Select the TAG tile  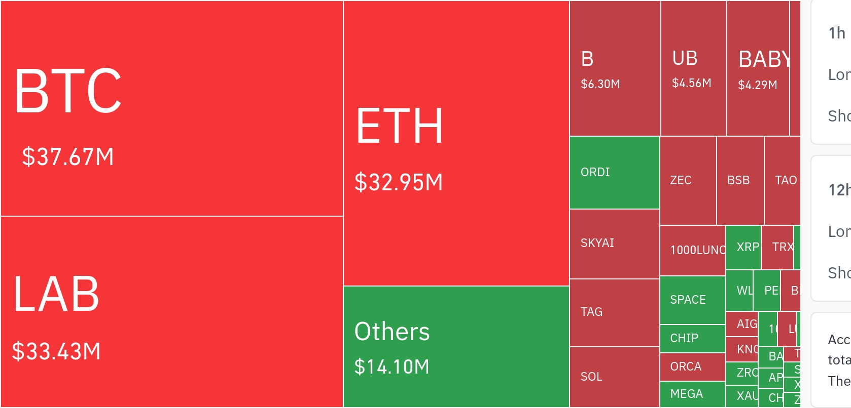pos(615,313)
